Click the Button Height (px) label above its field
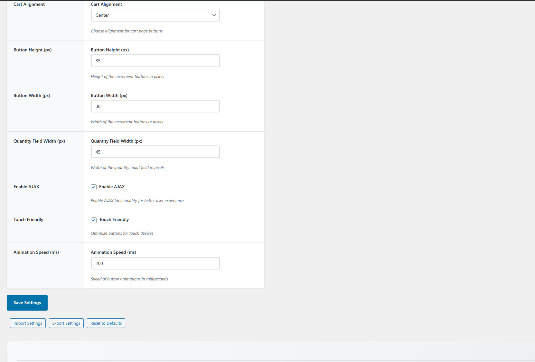Screen dimensions: 535x362 110,50
